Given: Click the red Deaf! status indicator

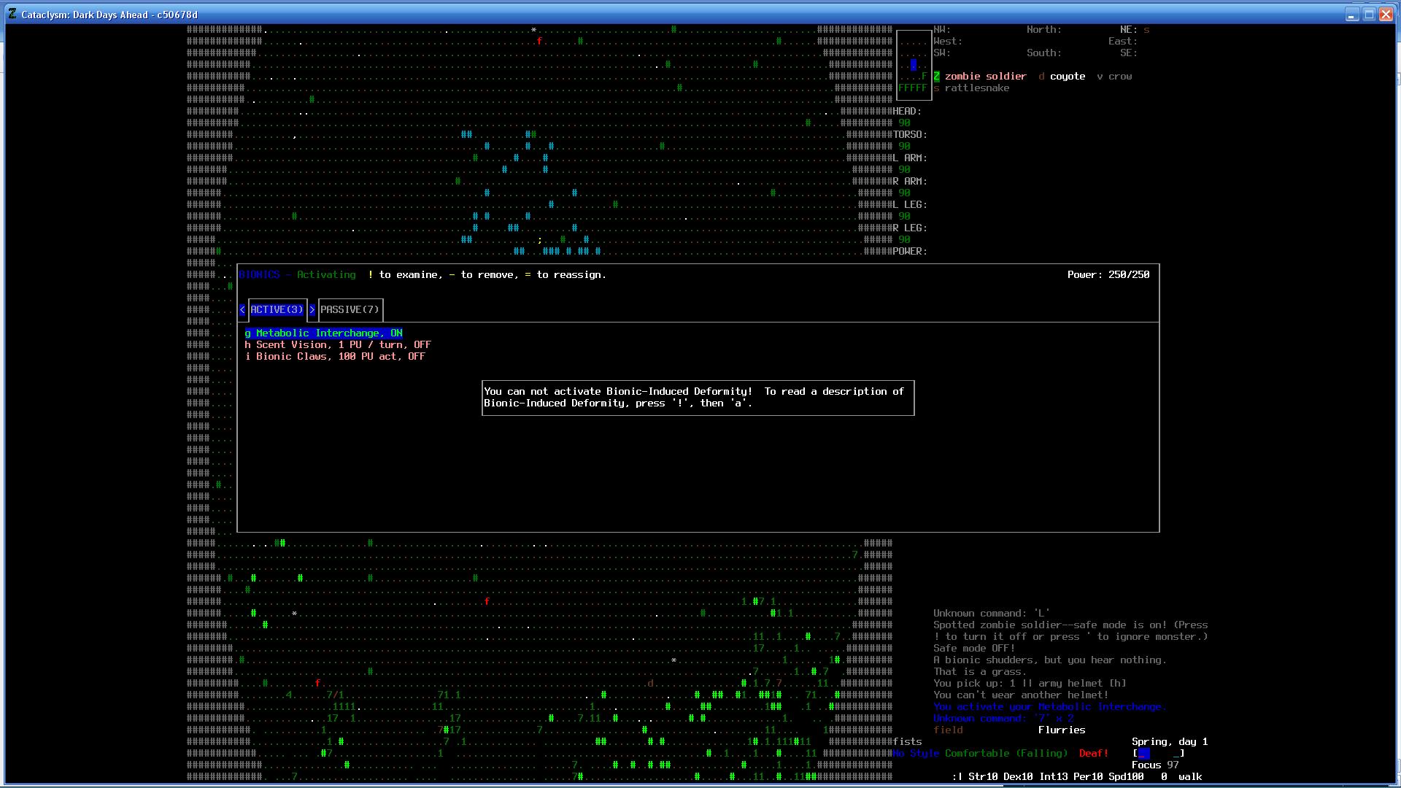Looking at the screenshot, I should pos(1093,754).
